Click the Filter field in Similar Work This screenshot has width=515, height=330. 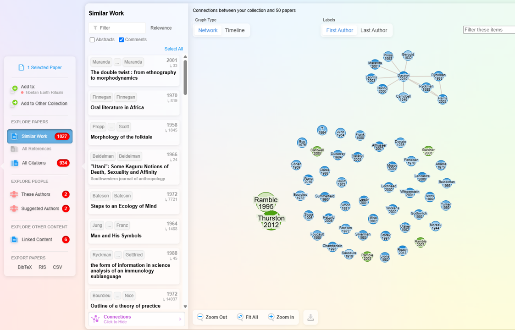click(117, 28)
